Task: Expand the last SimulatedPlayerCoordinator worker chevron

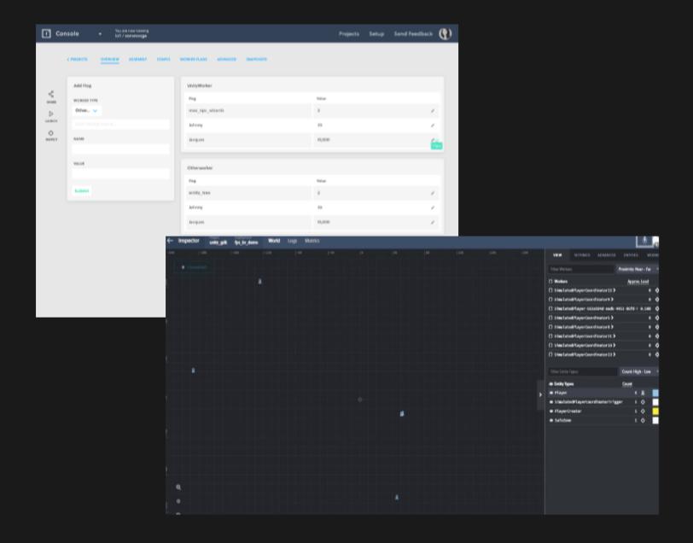Action: tap(614, 354)
